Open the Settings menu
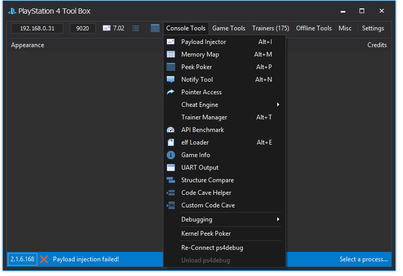The width and height of the screenshot is (403, 276). tap(373, 28)
